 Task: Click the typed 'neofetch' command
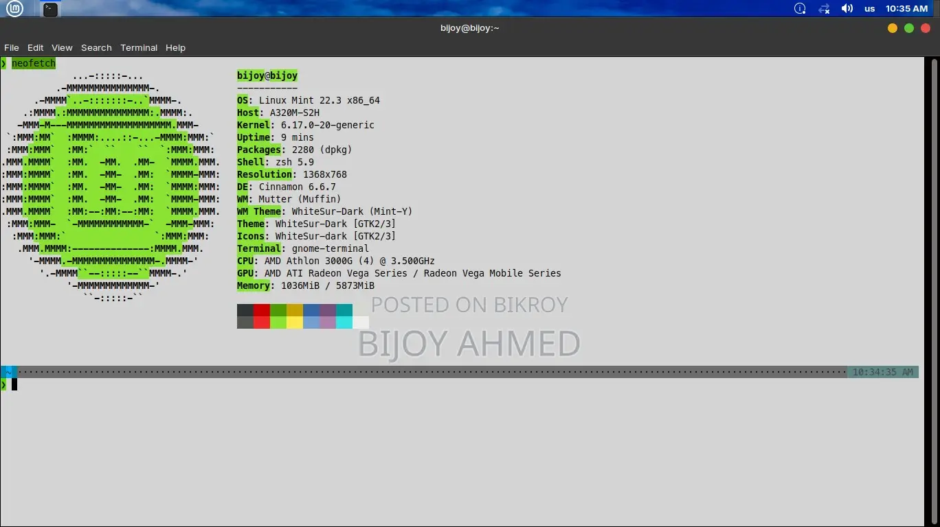34,63
